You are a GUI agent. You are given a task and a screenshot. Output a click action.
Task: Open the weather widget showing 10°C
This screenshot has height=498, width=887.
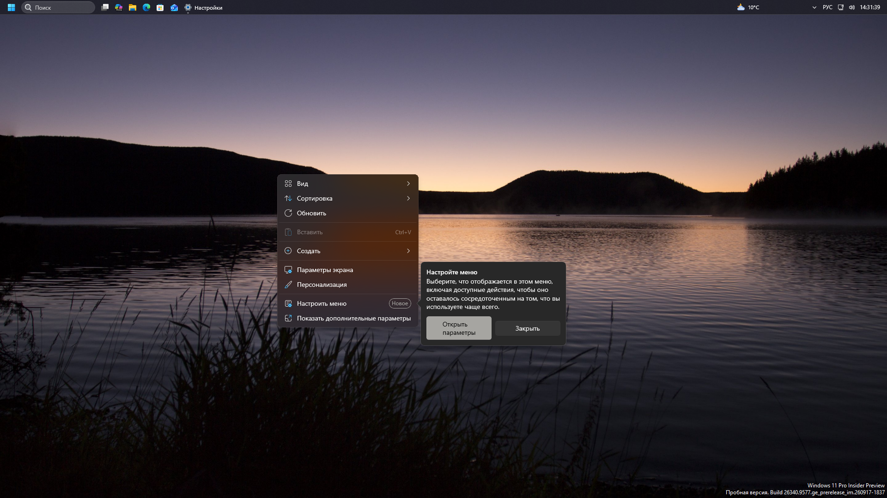tap(748, 7)
